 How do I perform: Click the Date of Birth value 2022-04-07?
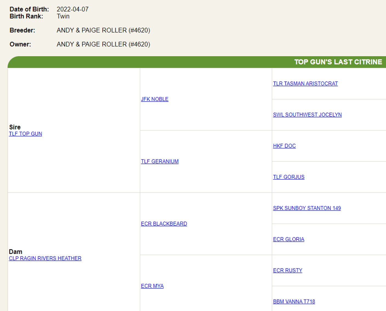[72, 9]
